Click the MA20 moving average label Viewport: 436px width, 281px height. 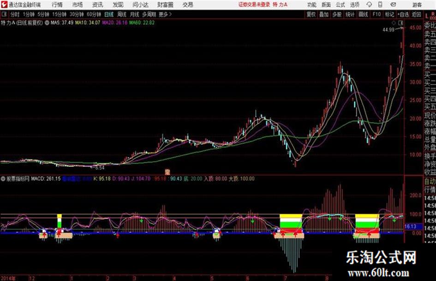tap(114, 23)
